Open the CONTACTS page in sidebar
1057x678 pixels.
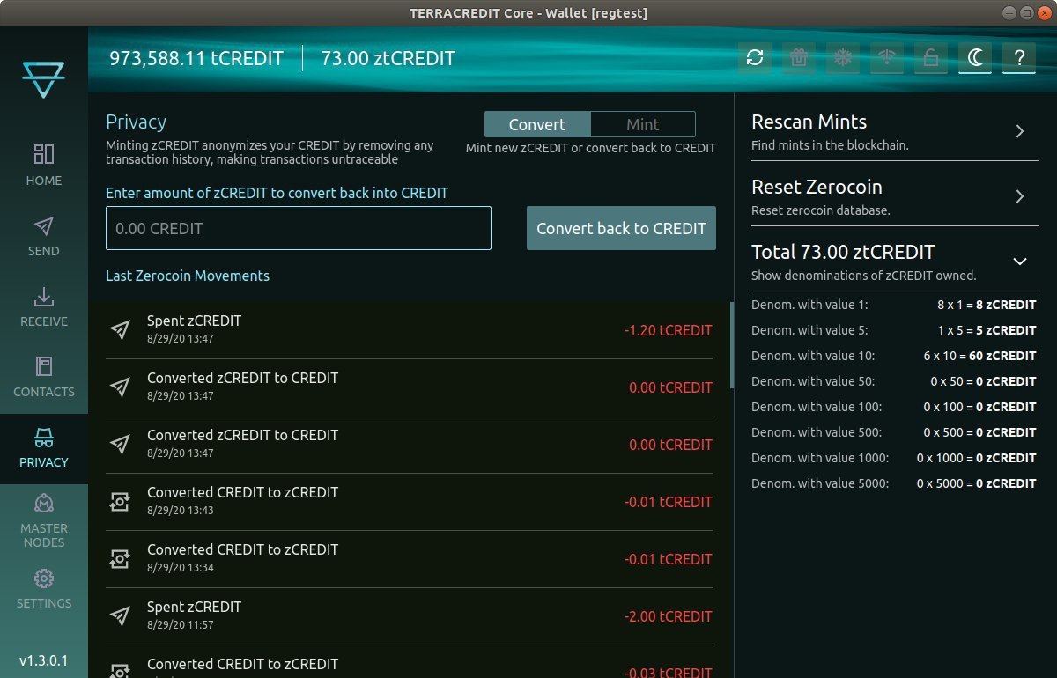click(x=44, y=379)
